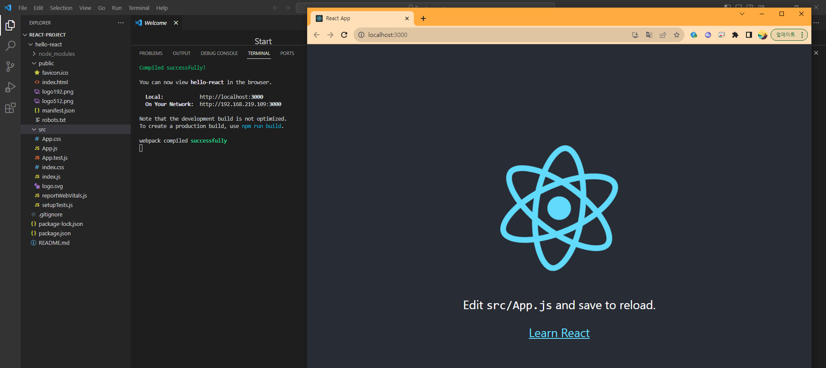Viewport: 826px width, 368px height.
Task: Open the Extensions puzzle menu
Action: tap(735, 35)
